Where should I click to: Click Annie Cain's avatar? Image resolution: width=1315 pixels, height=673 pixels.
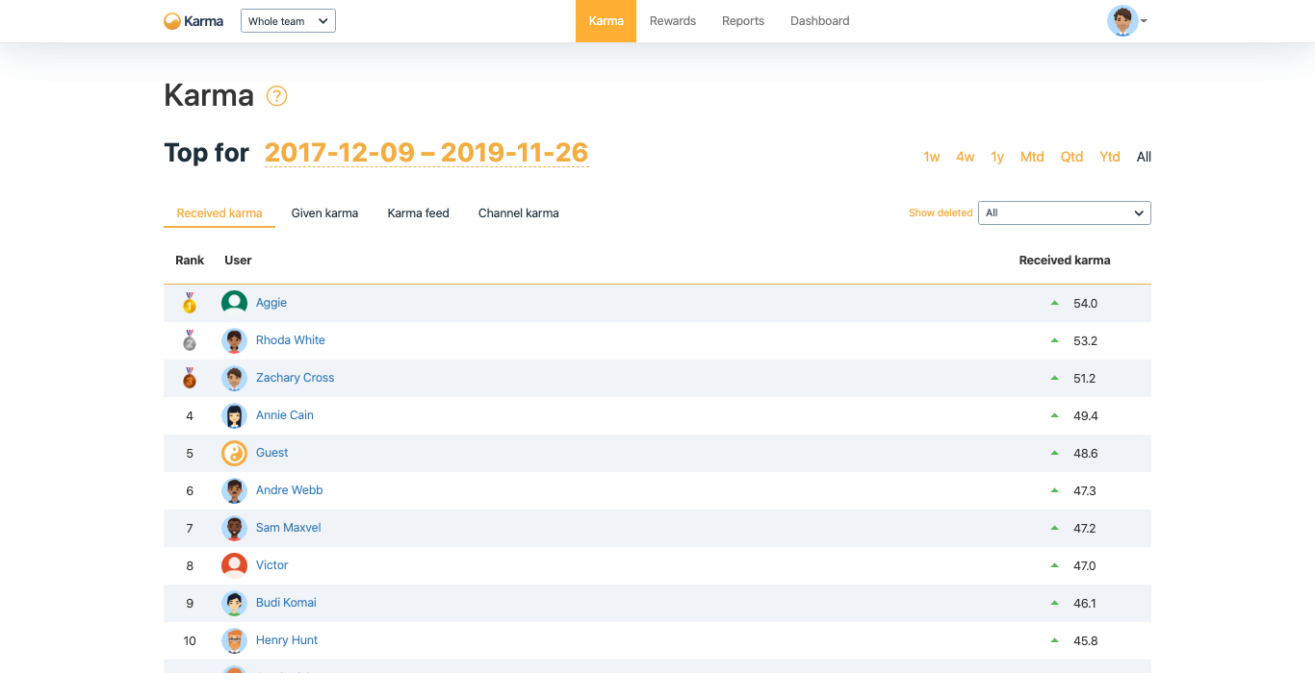pos(234,415)
